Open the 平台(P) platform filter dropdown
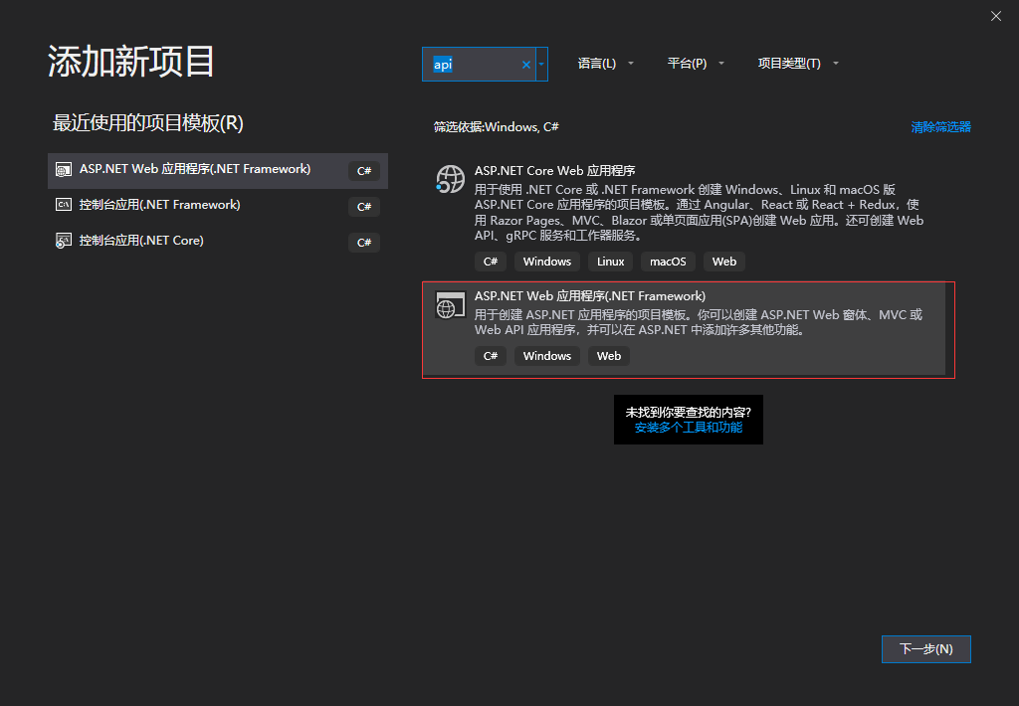The image size is (1019, 706). (x=696, y=63)
